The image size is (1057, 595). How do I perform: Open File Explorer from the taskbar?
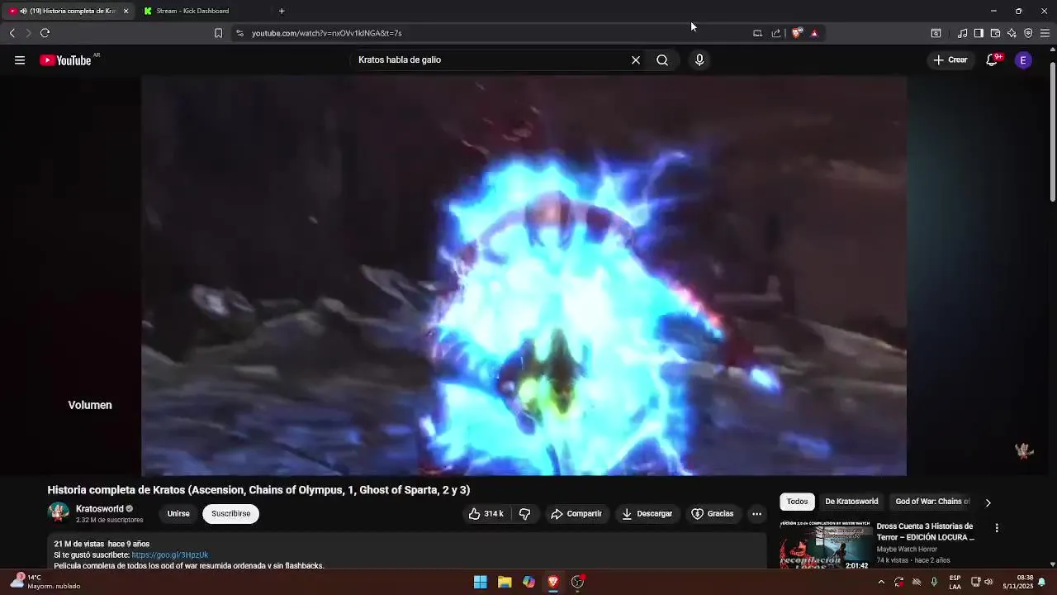[505, 582]
